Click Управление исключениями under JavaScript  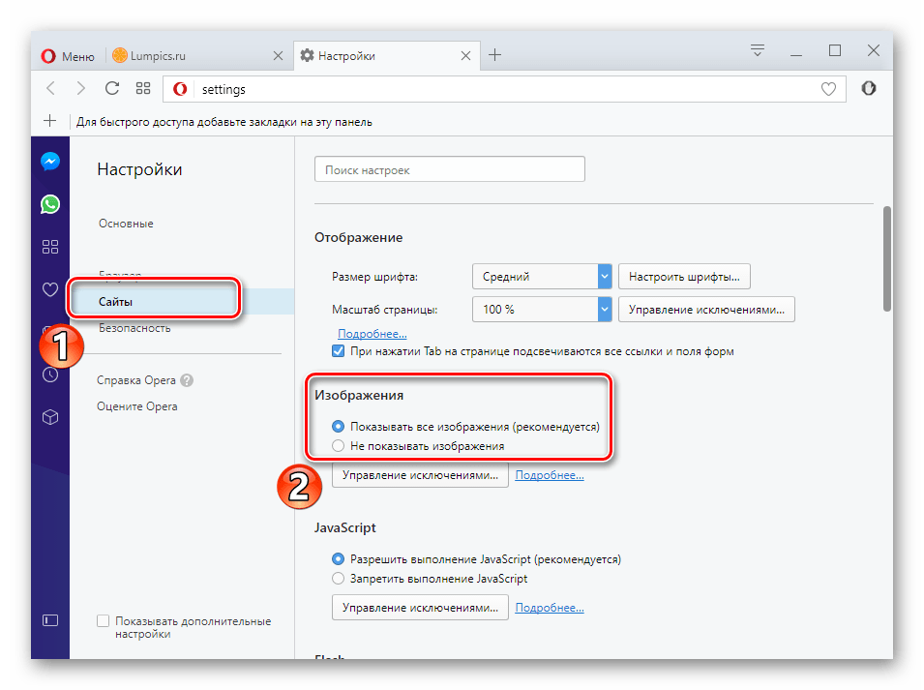pyautogui.click(x=420, y=608)
